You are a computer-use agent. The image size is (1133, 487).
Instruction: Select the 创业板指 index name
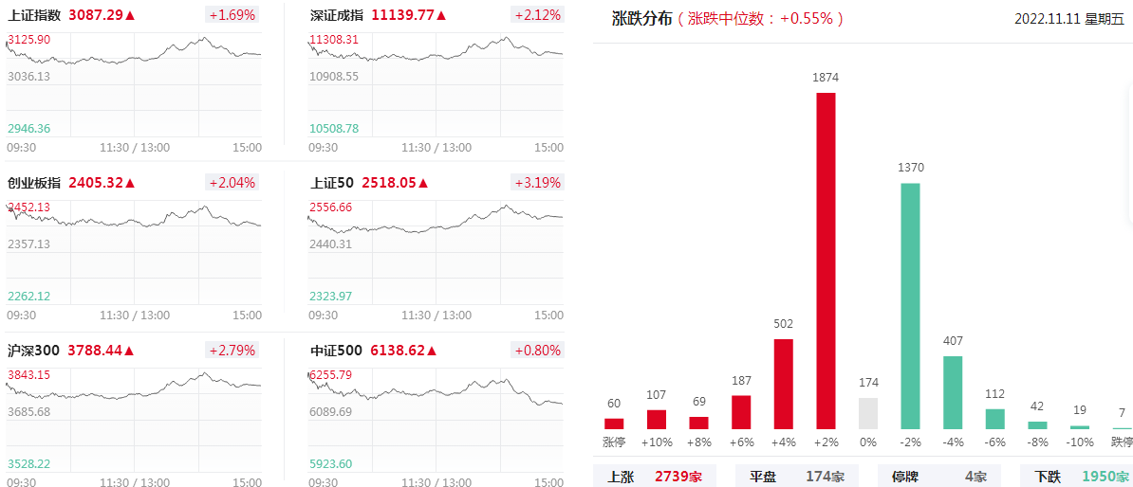click(35, 183)
